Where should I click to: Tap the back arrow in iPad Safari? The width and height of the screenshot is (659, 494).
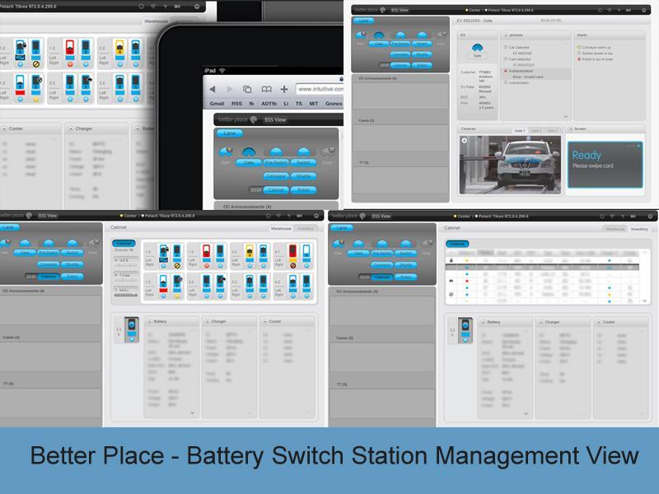[213, 89]
